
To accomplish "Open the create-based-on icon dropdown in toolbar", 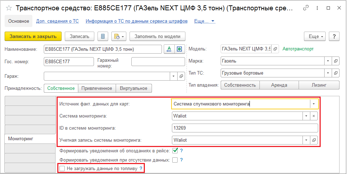I will 119,36.
